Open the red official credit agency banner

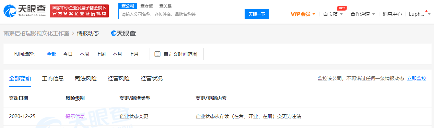pyautogui.click(x=79, y=11)
